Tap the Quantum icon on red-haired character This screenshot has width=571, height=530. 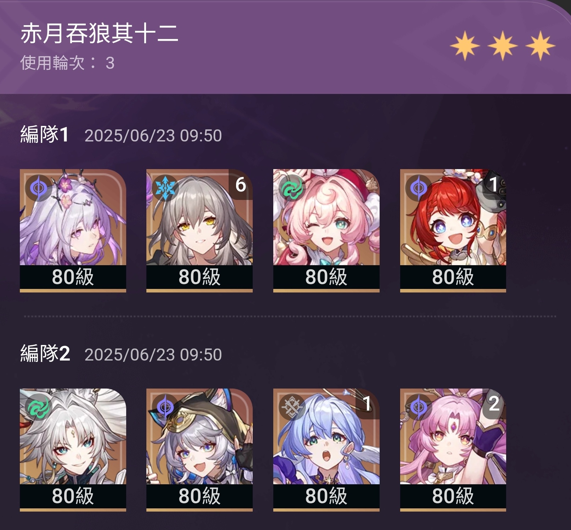pyautogui.click(x=419, y=188)
